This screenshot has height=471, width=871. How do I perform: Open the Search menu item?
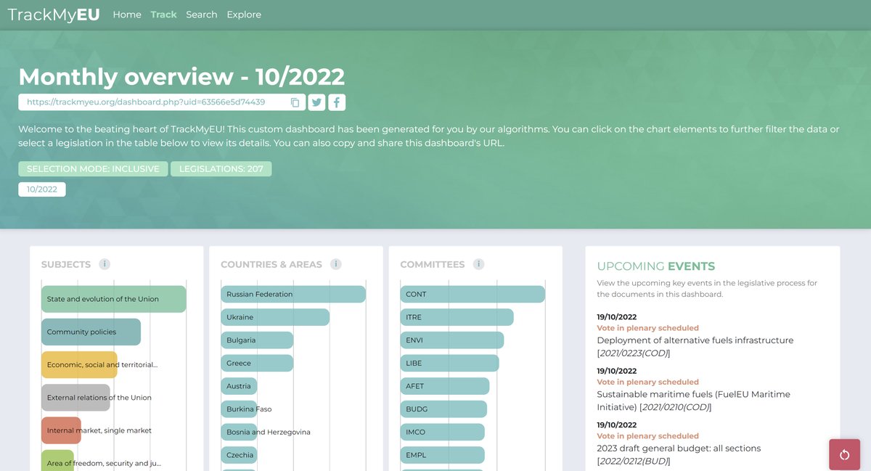tap(202, 15)
